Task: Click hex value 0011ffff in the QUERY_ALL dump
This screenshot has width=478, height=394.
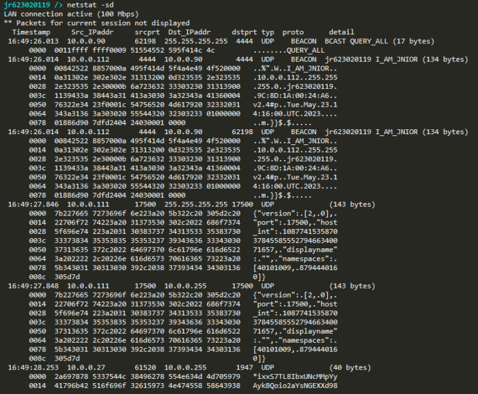Action: 71,50
